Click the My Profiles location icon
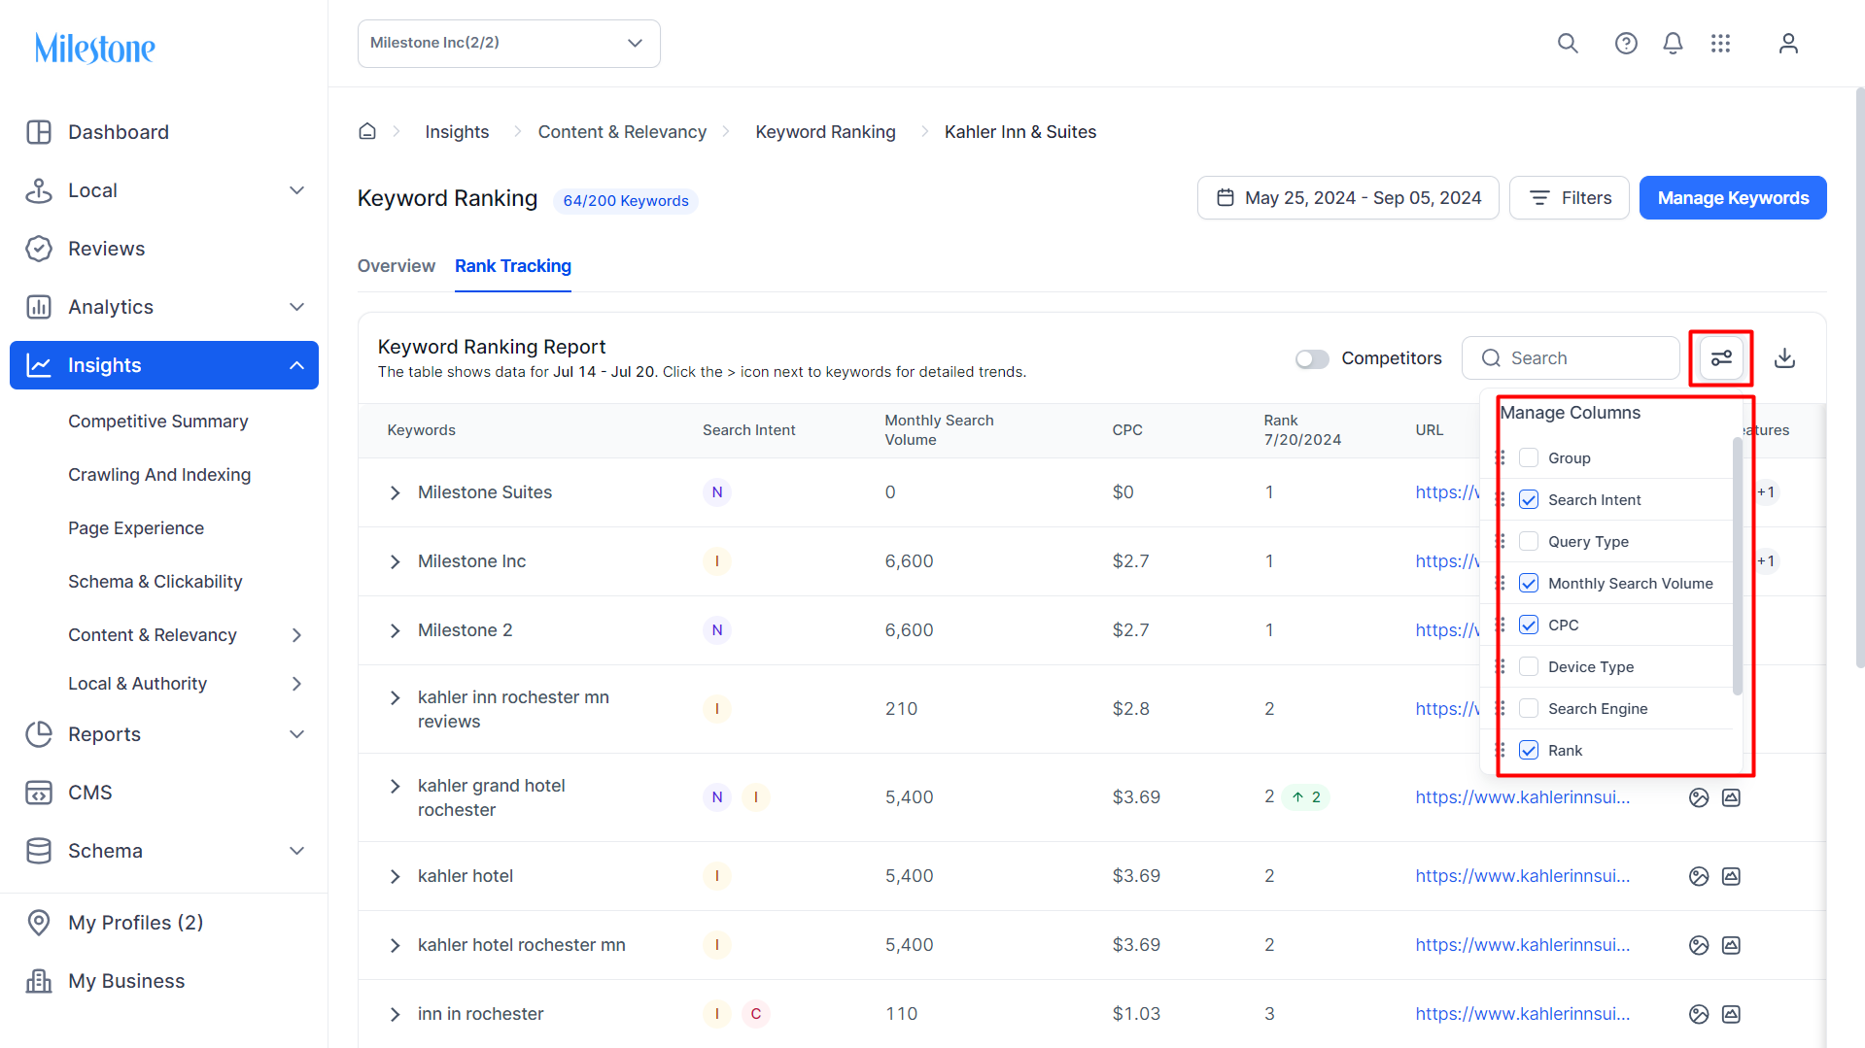The height and width of the screenshot is (1048, 1865). pos(39,923)
